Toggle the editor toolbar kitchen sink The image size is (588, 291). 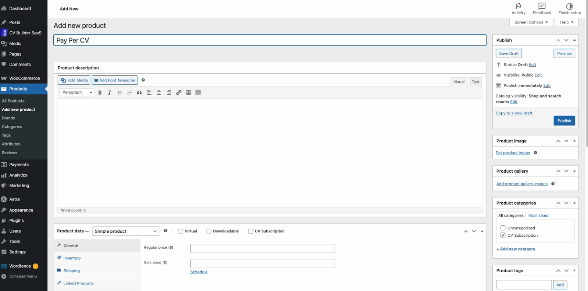pyautogui.click(x=198, y=93)
